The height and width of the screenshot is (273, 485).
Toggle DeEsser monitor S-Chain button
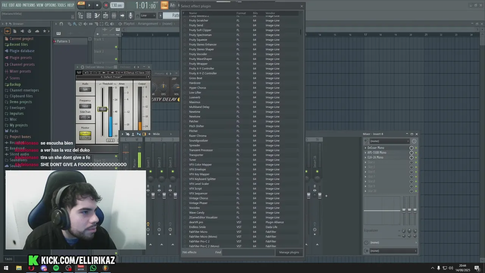tap(85, 138)
